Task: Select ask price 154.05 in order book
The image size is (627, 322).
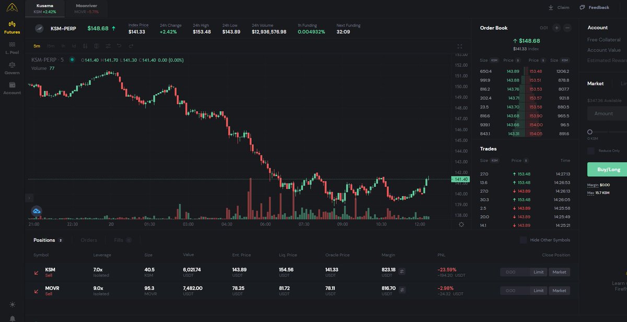Action: 536,134
